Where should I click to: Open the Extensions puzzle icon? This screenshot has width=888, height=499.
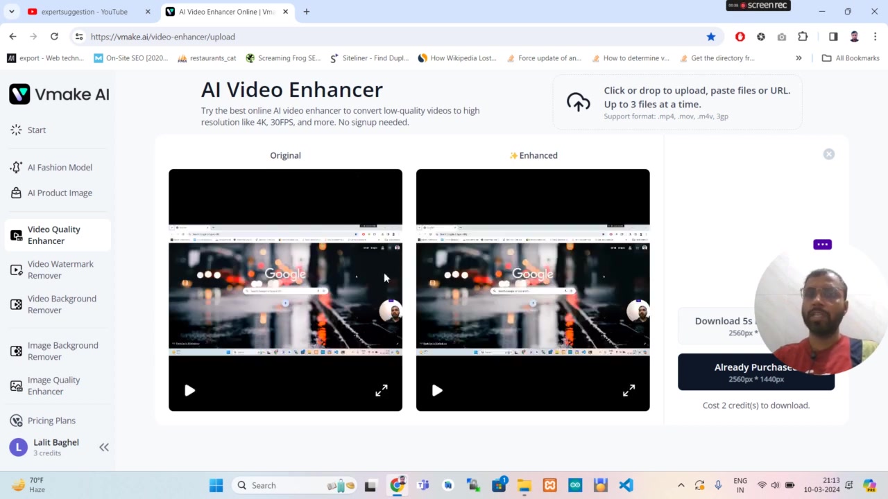point(803,37)
